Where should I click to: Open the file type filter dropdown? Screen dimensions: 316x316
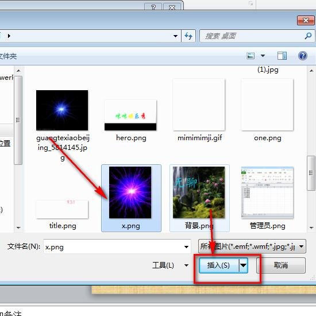coord(301,246)
